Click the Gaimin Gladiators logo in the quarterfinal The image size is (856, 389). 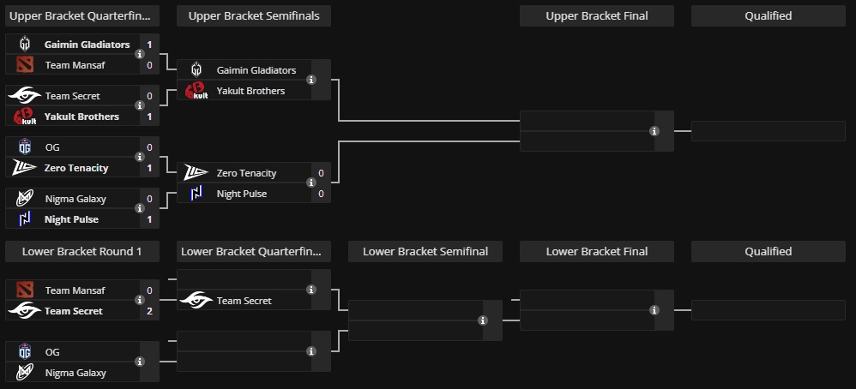(24, 45)
